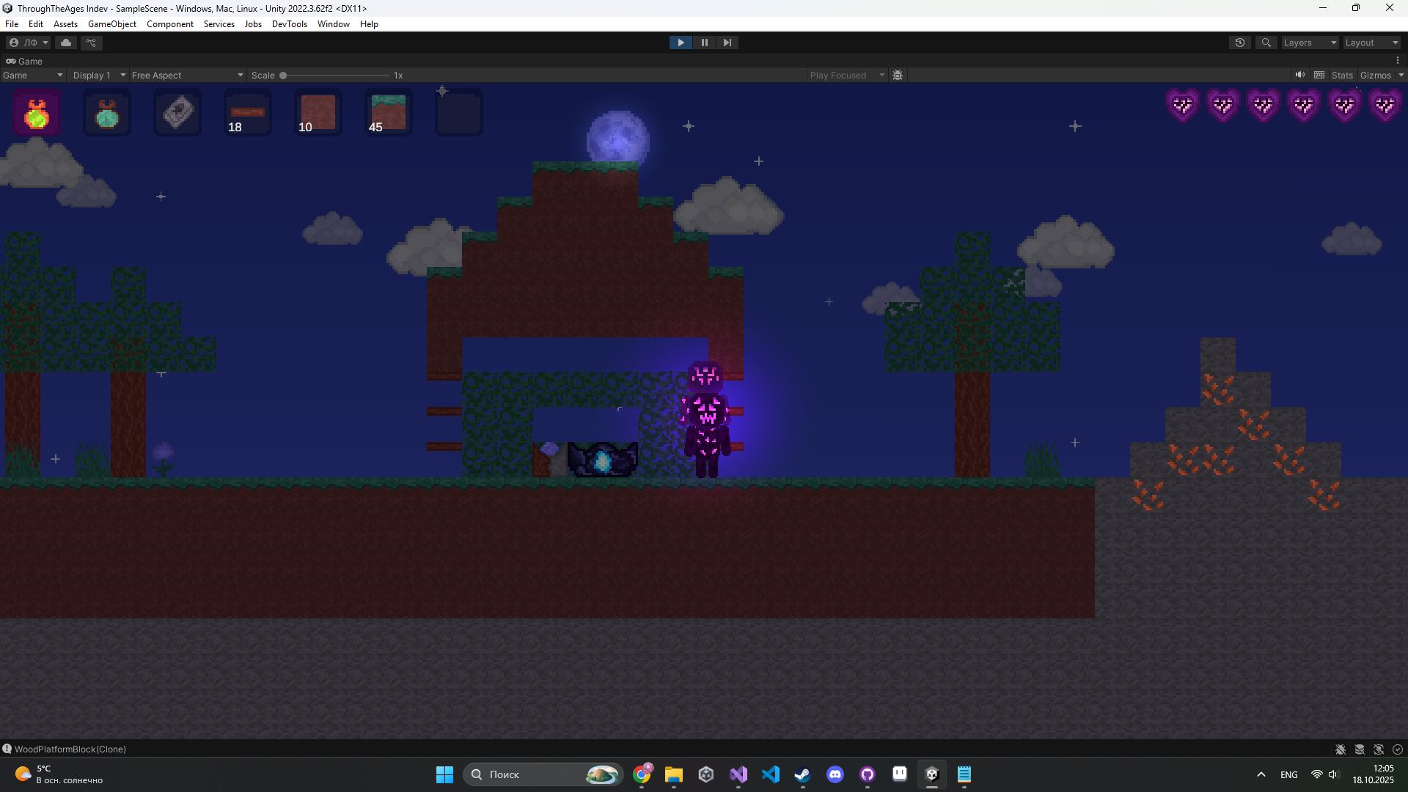Open the DevTools menu
Screen dimensions: 1408x792
(289, 24)
